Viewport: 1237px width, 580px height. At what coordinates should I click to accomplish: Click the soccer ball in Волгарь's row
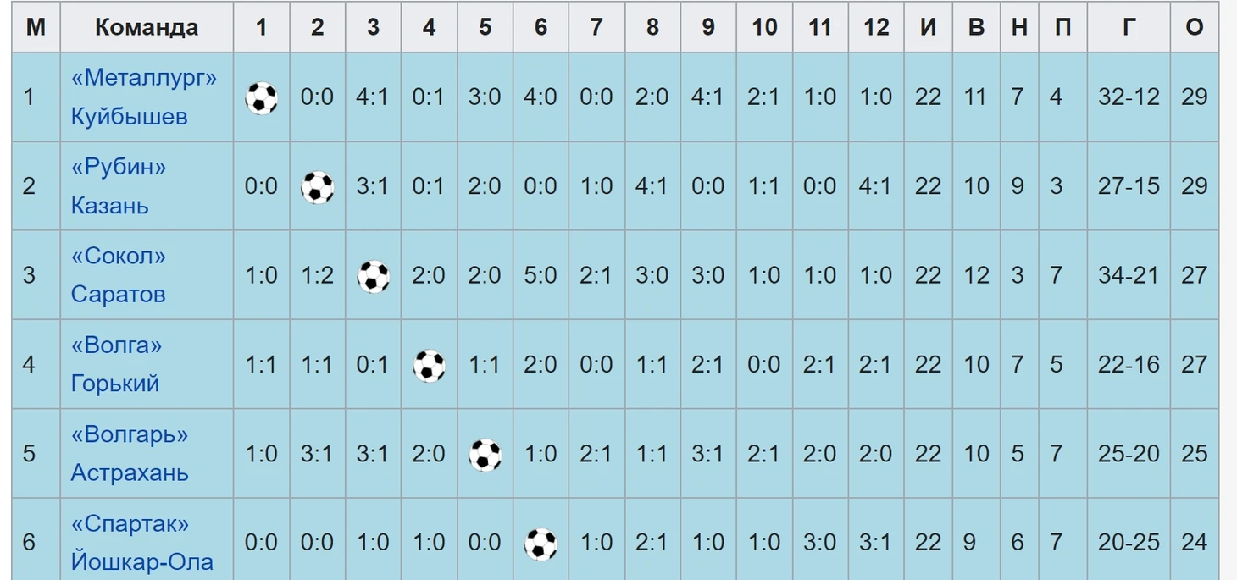(x=485, y=455)
